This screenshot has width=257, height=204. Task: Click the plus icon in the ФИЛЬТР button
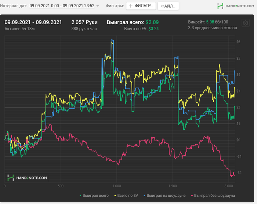[131, 6]
